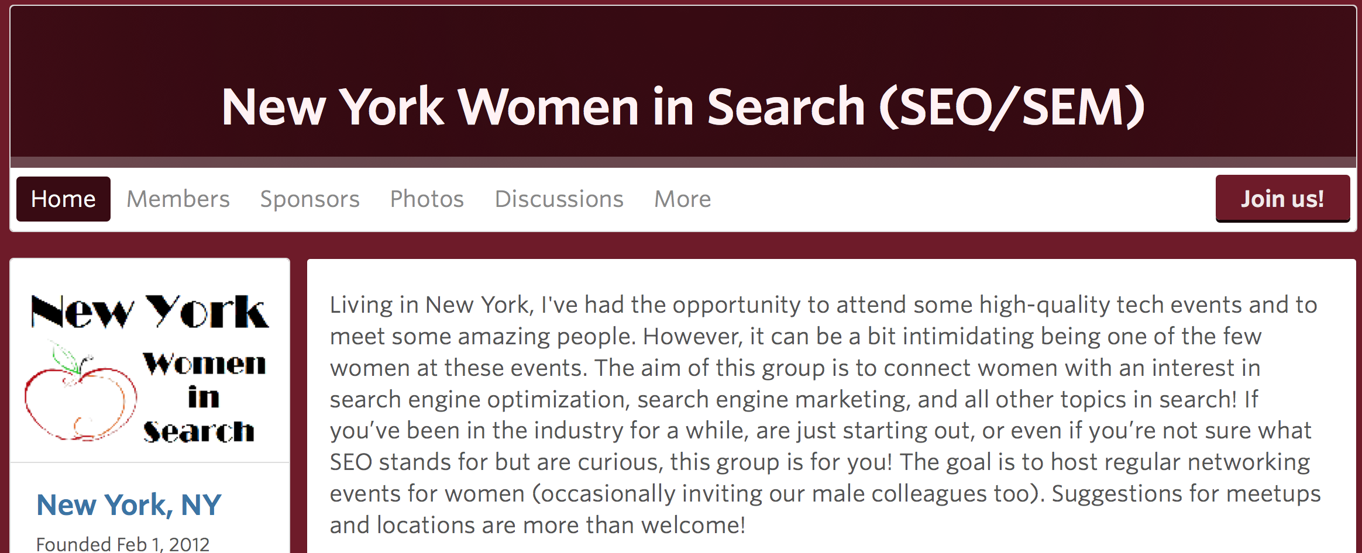Switch to the Members tab
This screenshot has height=553, width=1362.
178,199
